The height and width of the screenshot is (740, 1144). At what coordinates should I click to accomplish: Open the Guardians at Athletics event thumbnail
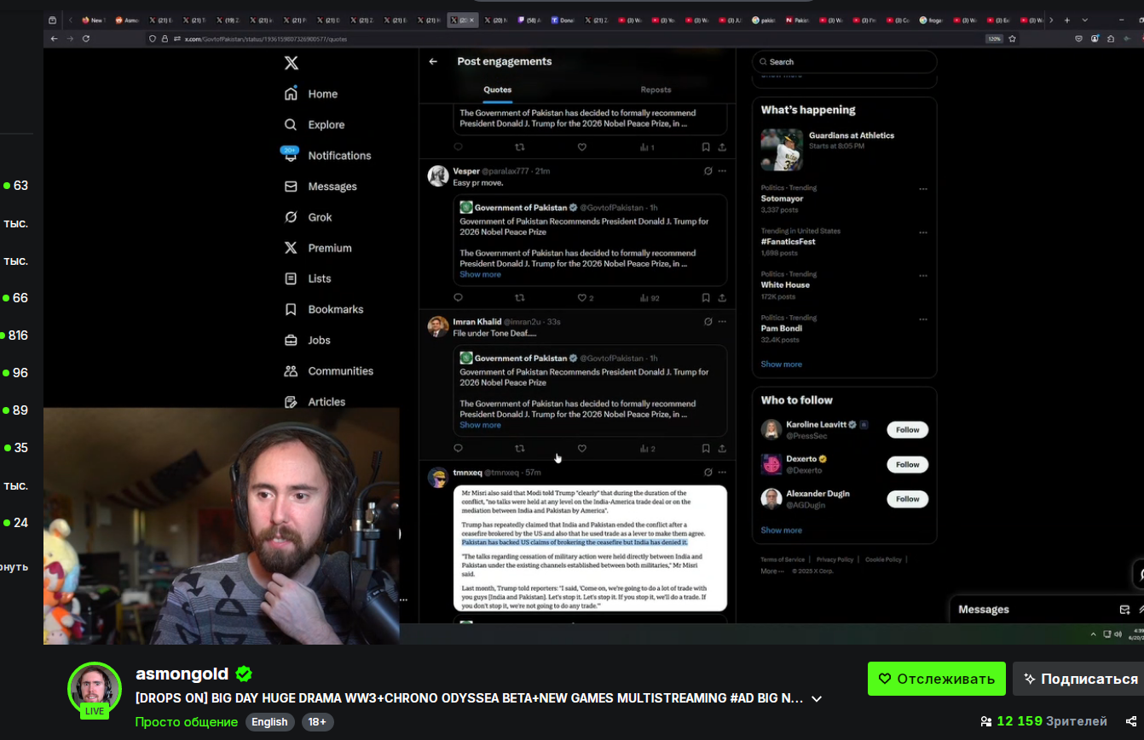click(782, 150)
